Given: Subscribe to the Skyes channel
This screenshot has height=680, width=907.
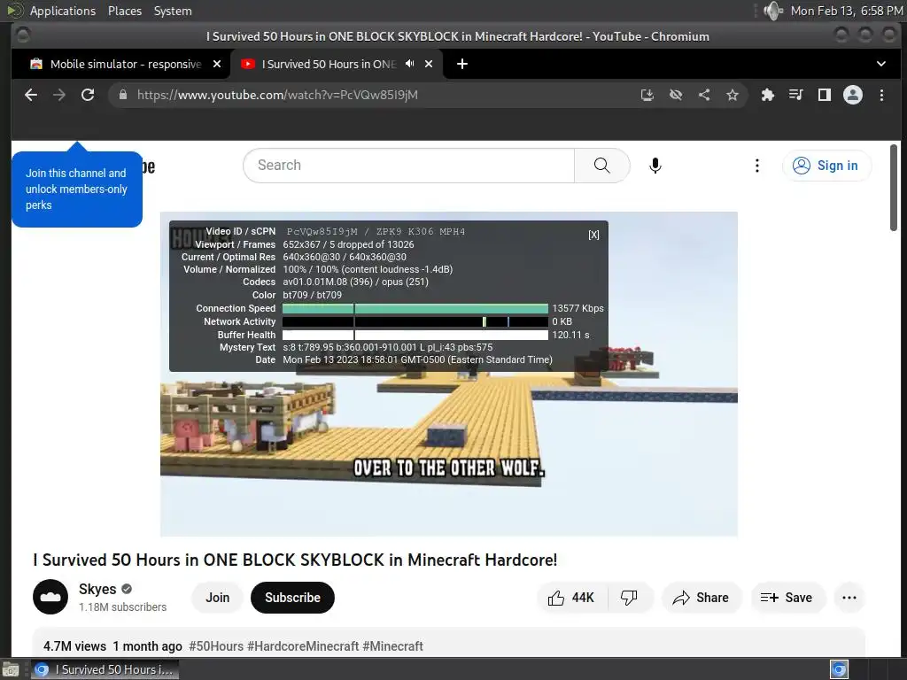Looking at the screenshot, I should [x=292, y=598].
